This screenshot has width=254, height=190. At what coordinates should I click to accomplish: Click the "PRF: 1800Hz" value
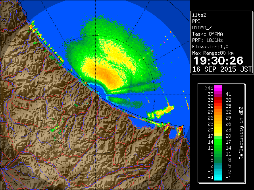click(x=208, y=40)
